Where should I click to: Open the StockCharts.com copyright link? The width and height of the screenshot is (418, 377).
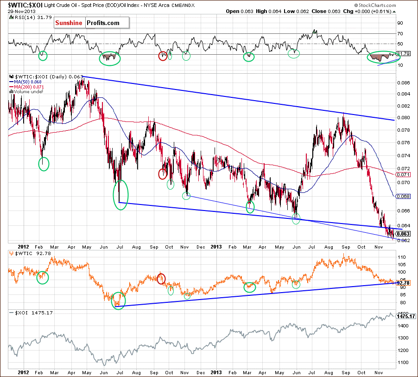tap(375, 5)
